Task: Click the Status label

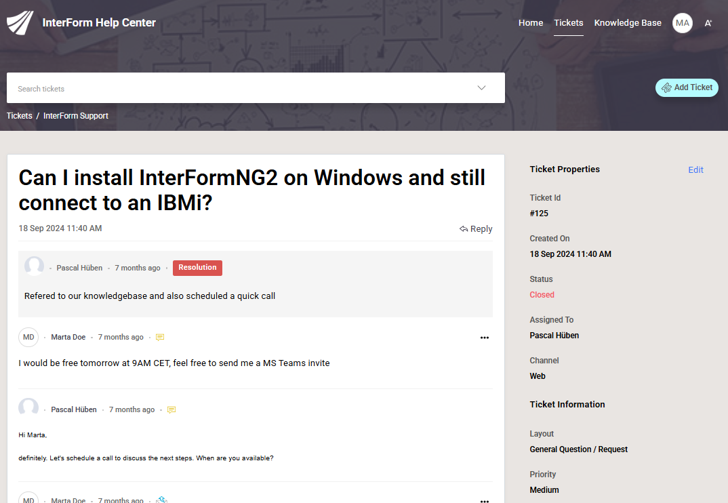Action: 542,279
